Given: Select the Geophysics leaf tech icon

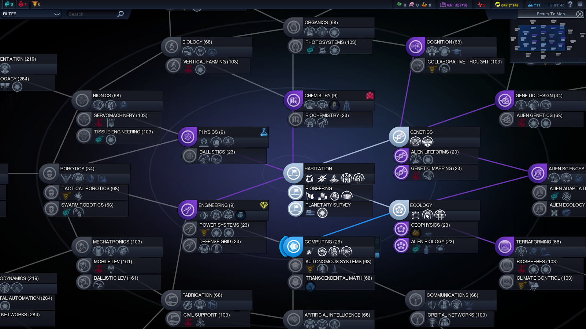Looking at the screenshot, I should [401, 229].
